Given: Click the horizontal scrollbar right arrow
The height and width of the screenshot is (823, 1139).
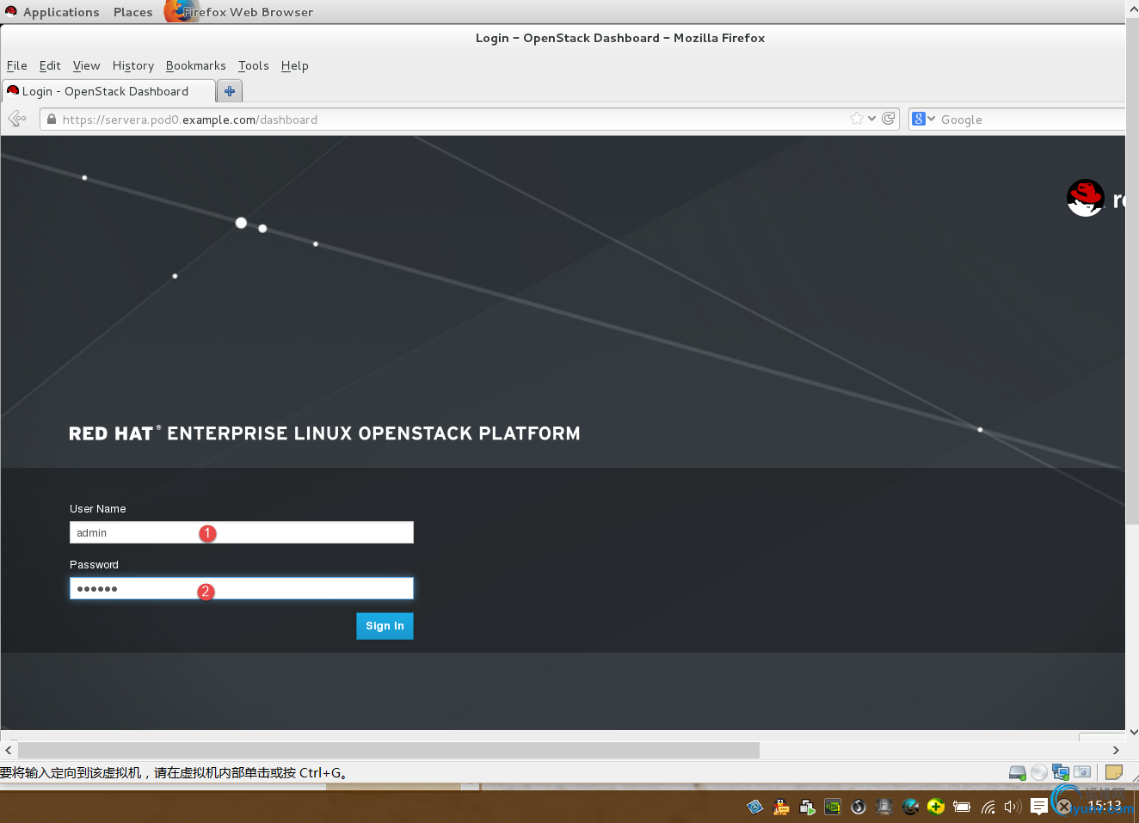Looking at the screenshot, I should point(1116,750).
